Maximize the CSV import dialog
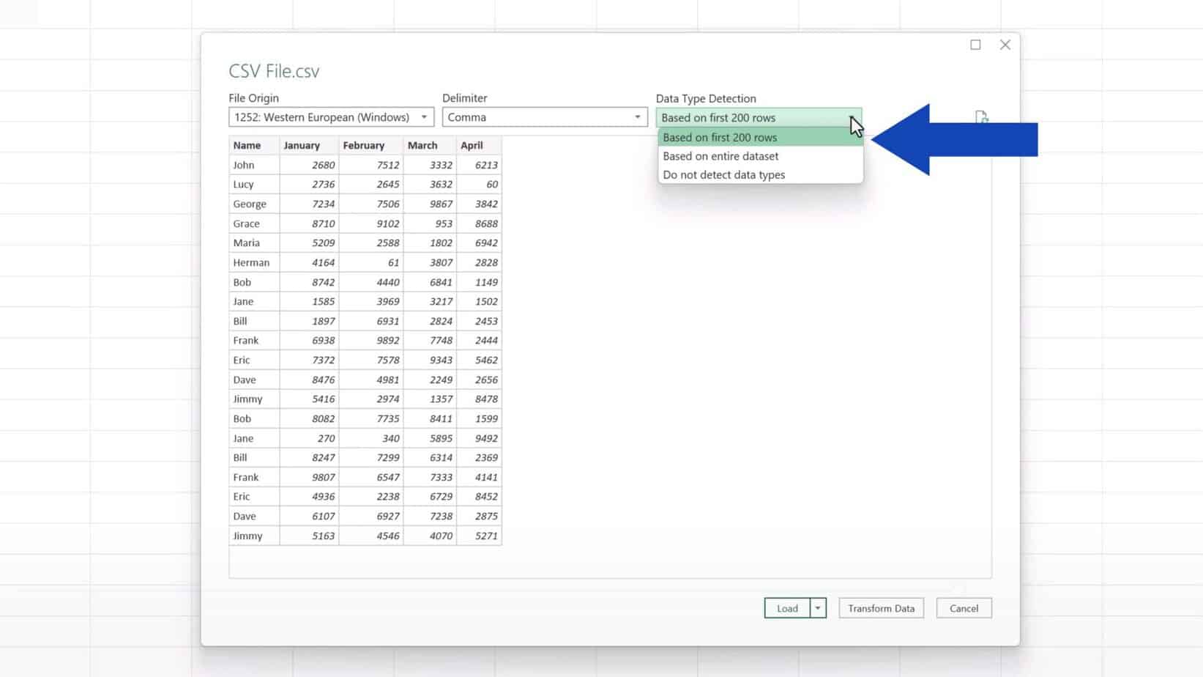1203x677 pixels. pyautogui.click(x=975, y=45)
